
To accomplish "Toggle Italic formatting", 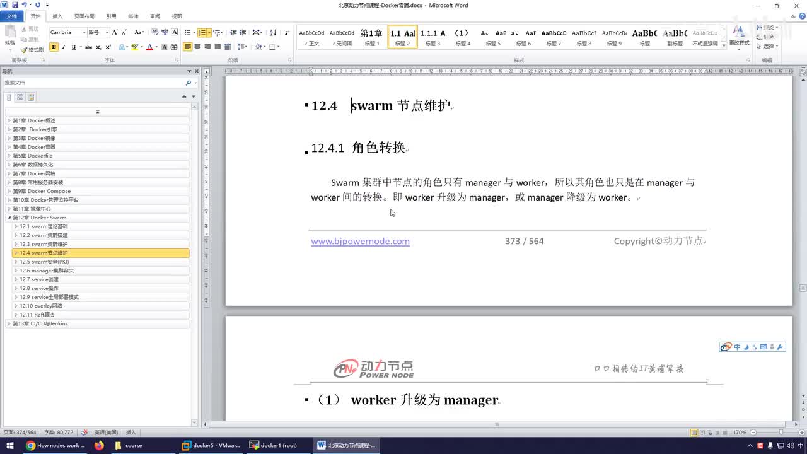I will (64, 47).
